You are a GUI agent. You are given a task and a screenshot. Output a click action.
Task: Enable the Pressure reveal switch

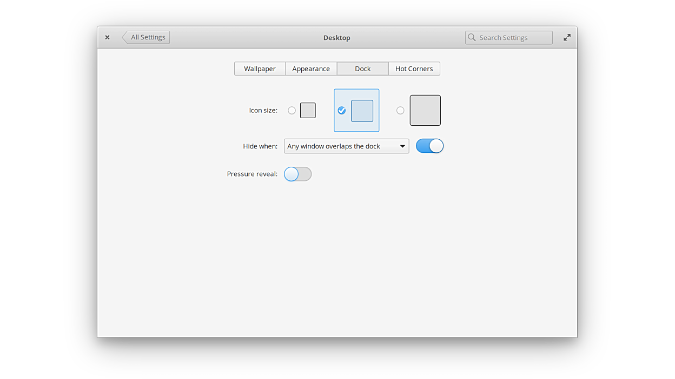pos(297,174)
